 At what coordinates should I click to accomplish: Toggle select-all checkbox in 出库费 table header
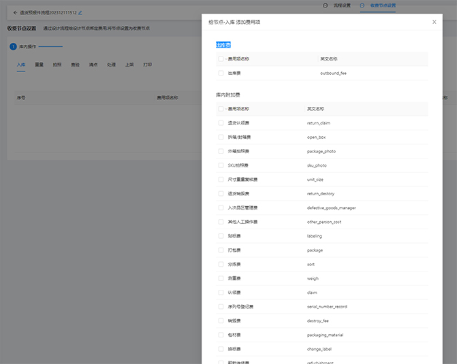coord(221,59)
